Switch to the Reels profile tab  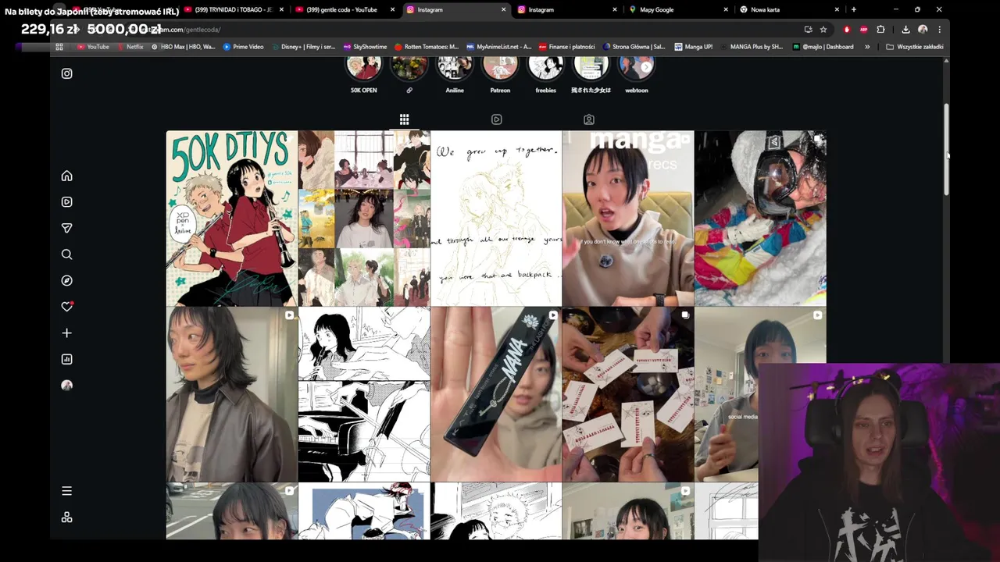coord(496,119)
